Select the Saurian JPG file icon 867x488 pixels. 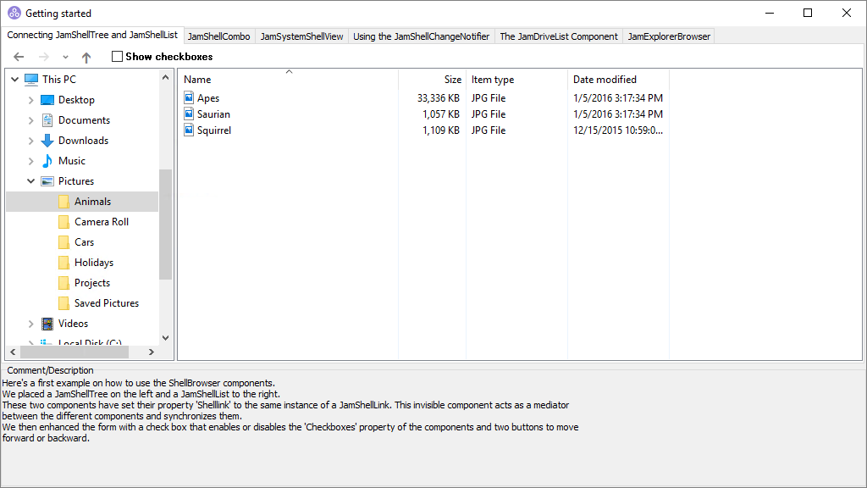coord(190,114)
